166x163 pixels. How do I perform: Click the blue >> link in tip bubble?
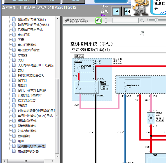[163, 13]
